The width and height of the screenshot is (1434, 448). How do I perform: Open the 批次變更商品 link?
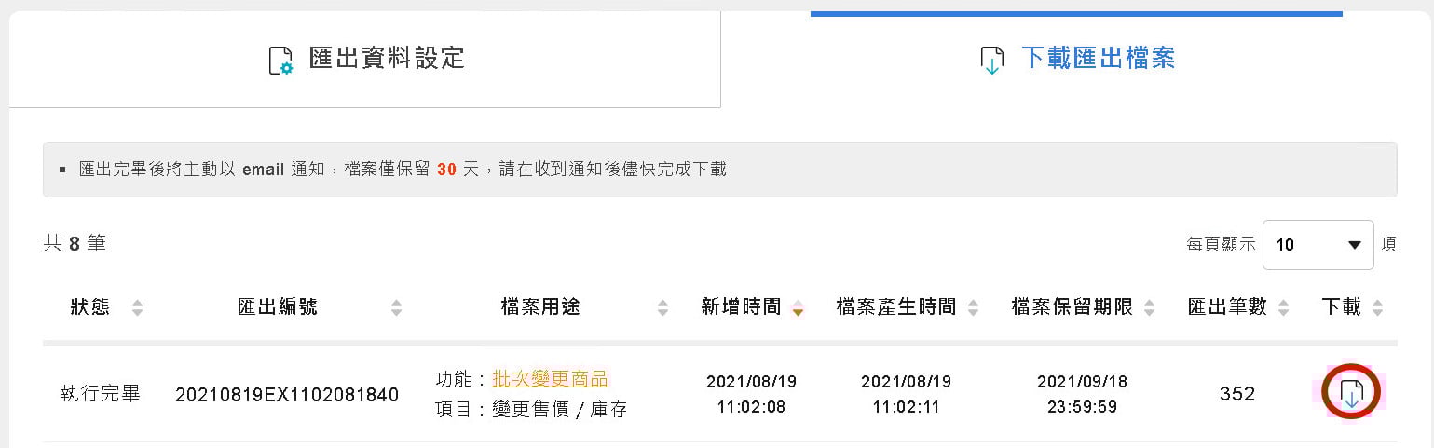[x=550, y=378]
